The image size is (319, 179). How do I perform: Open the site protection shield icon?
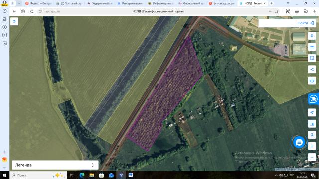40,11
